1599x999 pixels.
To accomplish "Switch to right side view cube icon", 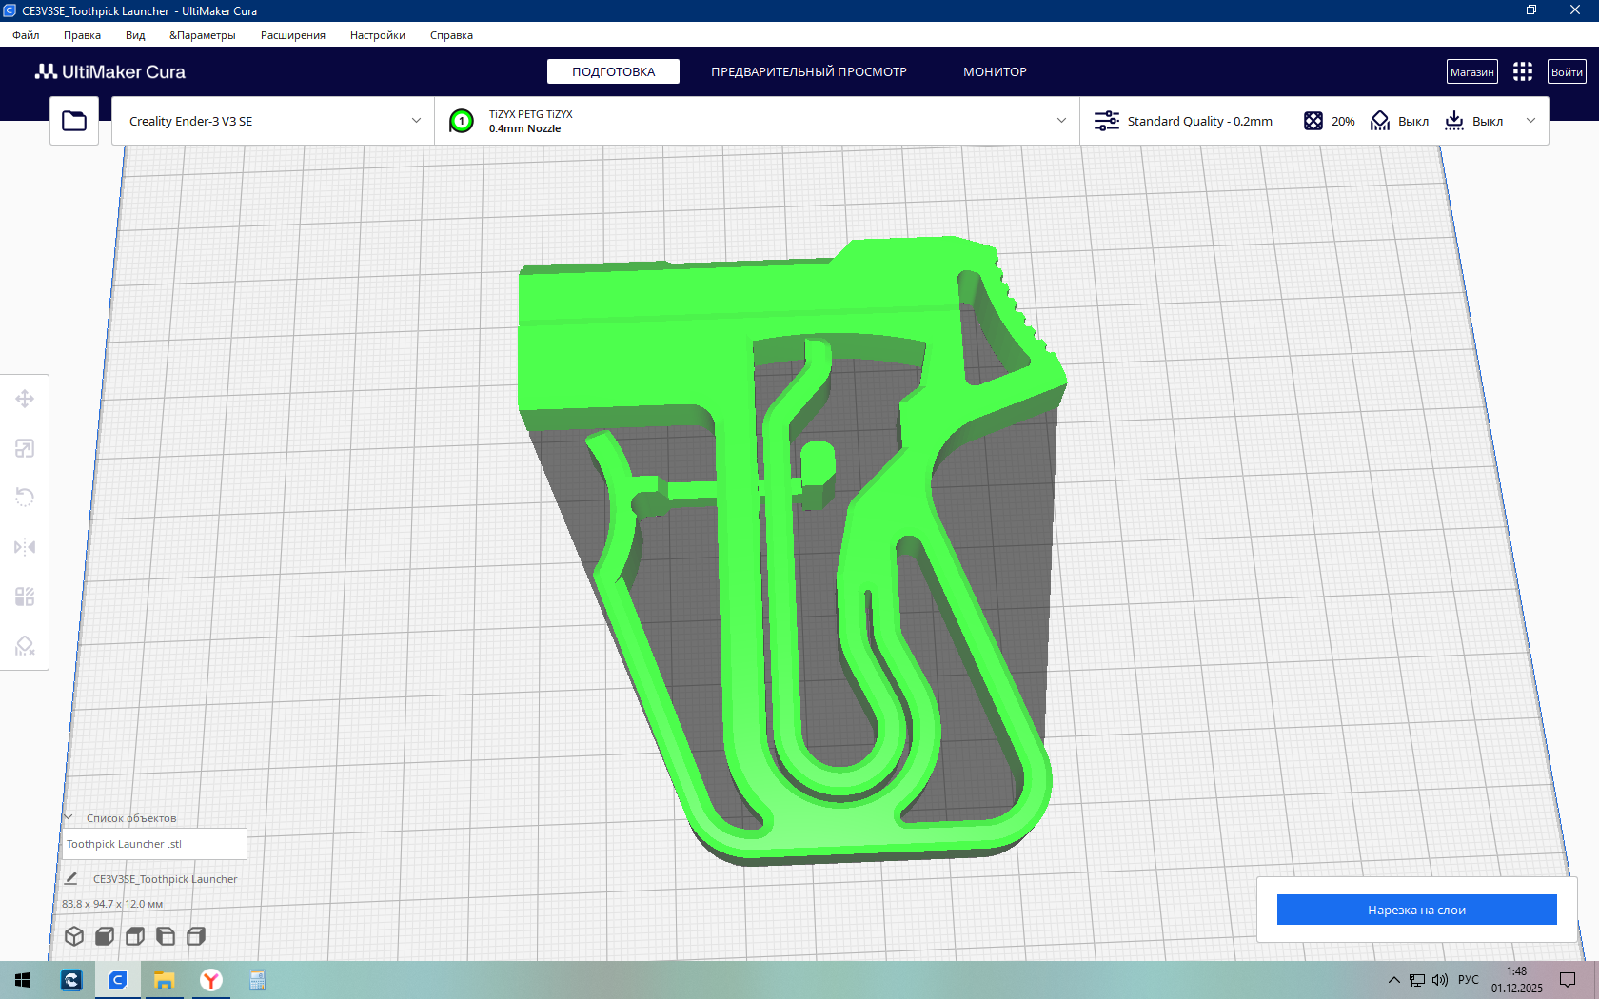I will [x=196, y=936].
